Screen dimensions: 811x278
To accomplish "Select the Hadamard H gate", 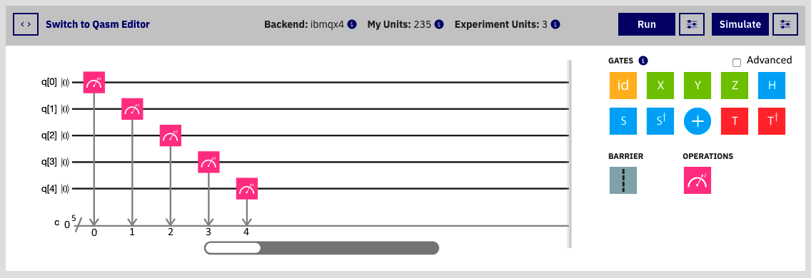I will click(x=772, y=86).
